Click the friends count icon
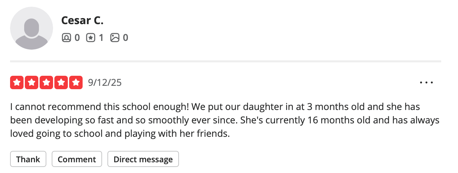 (x=66, y=38)
